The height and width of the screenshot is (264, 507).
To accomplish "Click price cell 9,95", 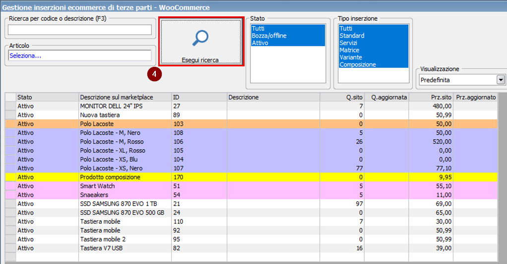I will pyautogui.click(x=431, y=177).
